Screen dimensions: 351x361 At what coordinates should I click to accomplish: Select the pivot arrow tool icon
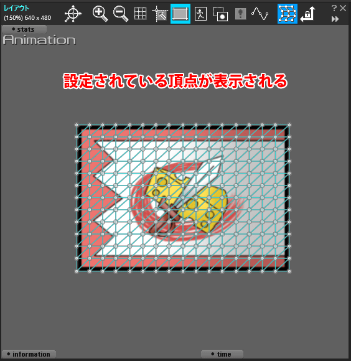[160, 14]
